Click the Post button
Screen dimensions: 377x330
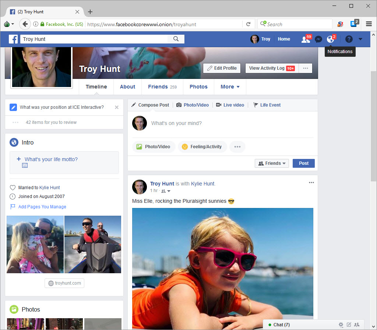pyautogui.click(x=303, y=163)
